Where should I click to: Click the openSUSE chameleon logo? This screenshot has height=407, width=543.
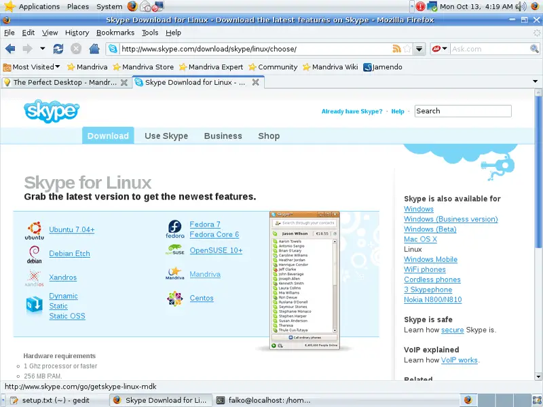(x=175, y=250)
